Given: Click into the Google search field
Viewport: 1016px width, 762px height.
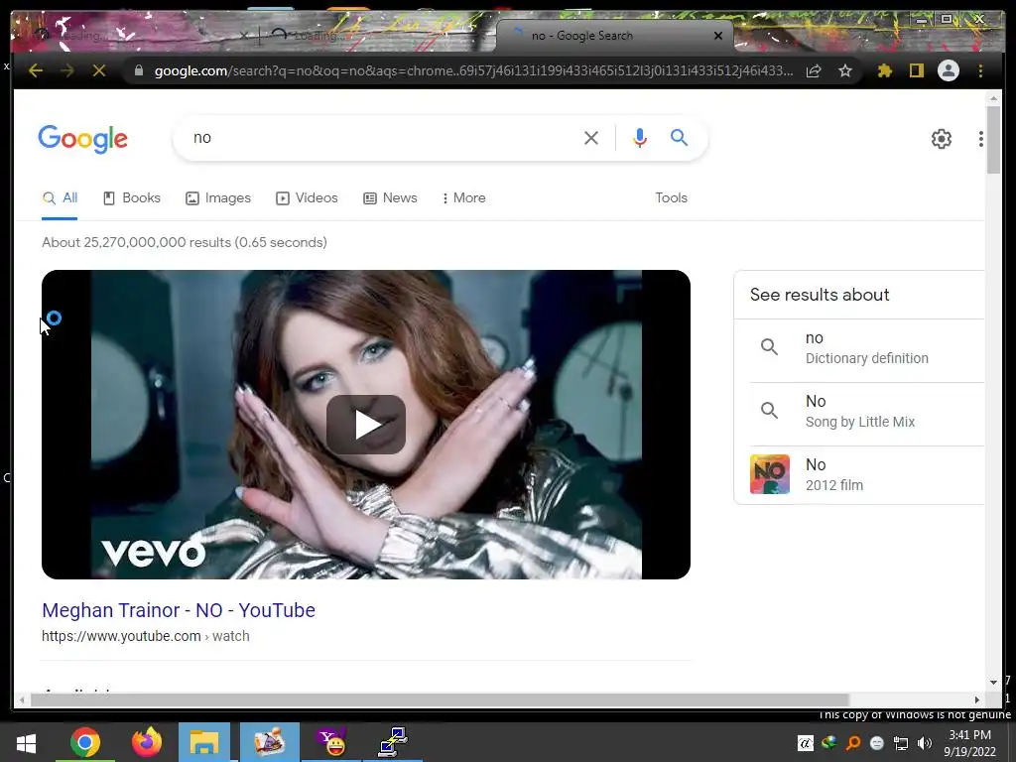Looking at the screenshot, I should (x=382, y=137).
